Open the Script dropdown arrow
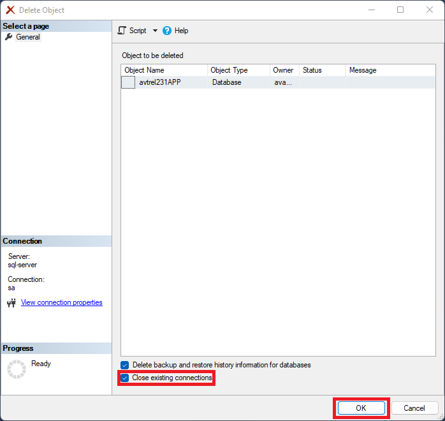The height and width of the screenshot is (421, 445). (x=155, y=31)
